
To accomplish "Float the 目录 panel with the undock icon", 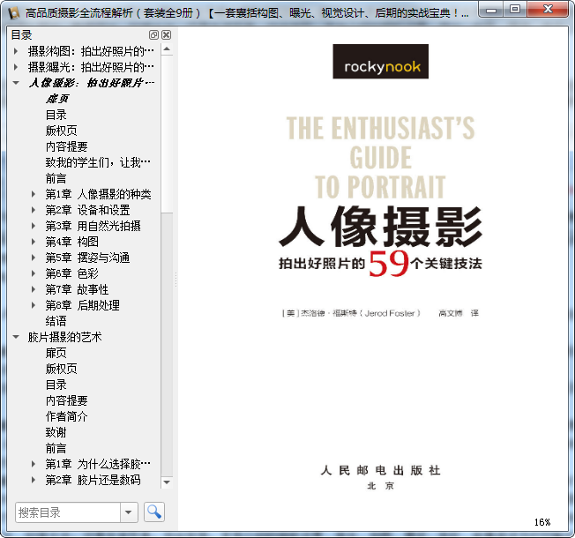I will [x=153, y=35].
